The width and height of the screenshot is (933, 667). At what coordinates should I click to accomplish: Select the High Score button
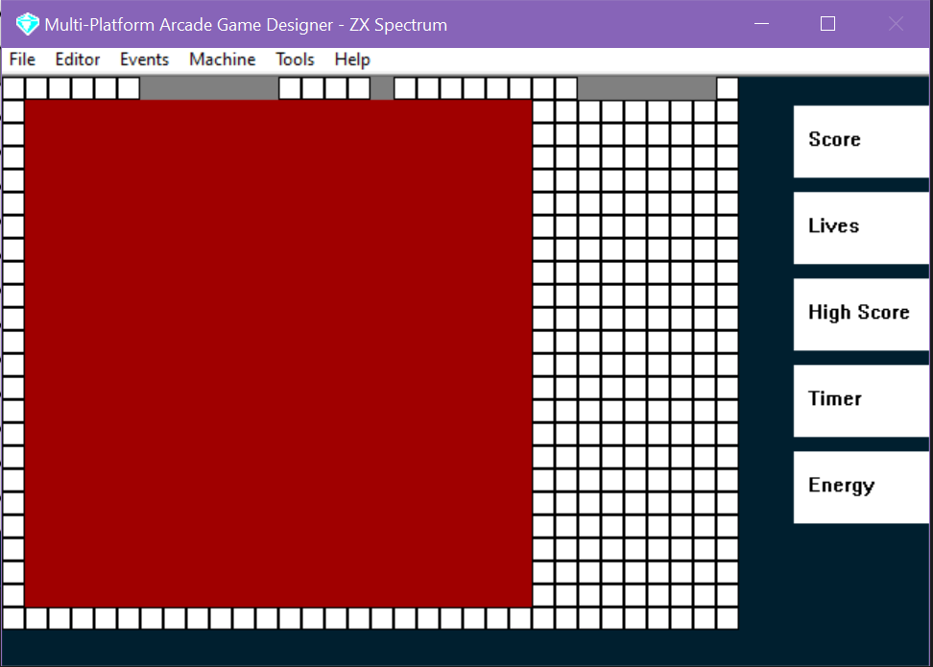(861, 314)
